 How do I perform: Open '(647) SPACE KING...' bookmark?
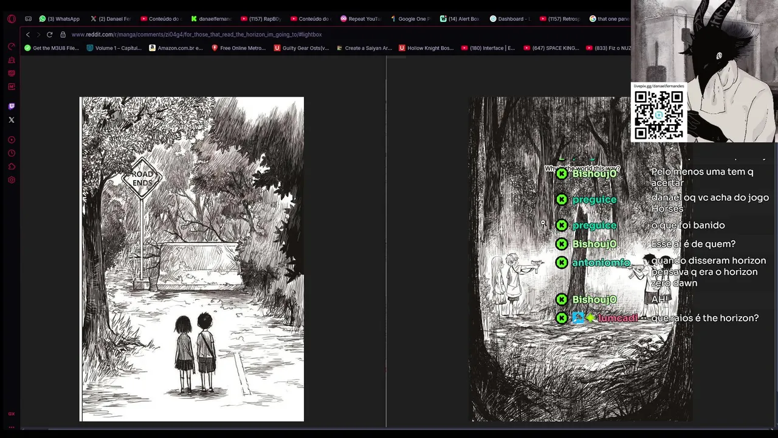[551, 48]
